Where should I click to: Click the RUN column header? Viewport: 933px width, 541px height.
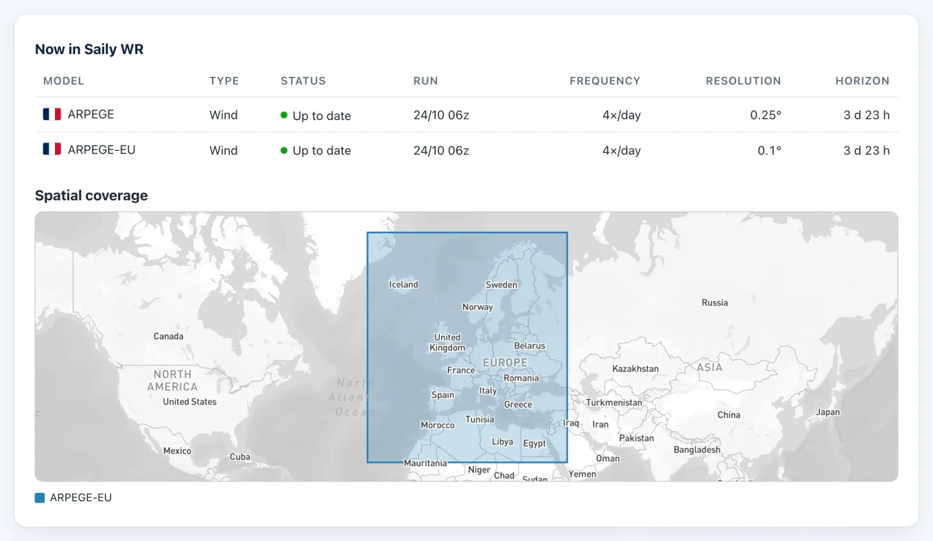point(425,81)
